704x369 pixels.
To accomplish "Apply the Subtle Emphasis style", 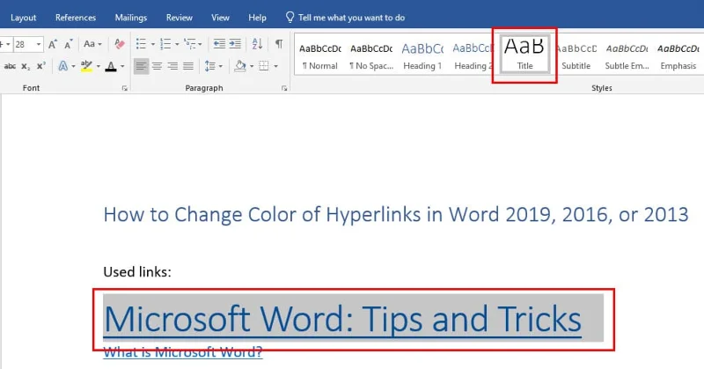I will pos(627,55).
